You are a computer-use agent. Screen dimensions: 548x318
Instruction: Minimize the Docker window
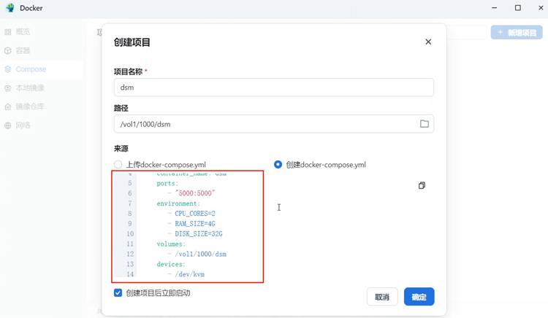coord(494,8)
